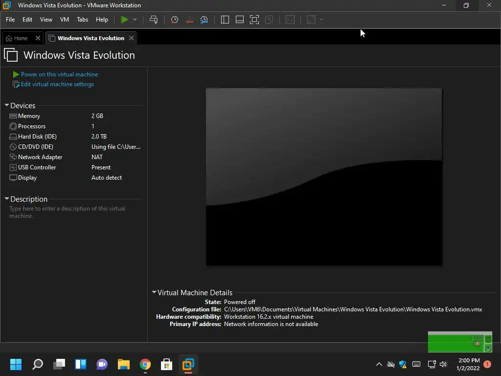Collapse the Description section
This screenshot has height=376, width=501.
7,199
